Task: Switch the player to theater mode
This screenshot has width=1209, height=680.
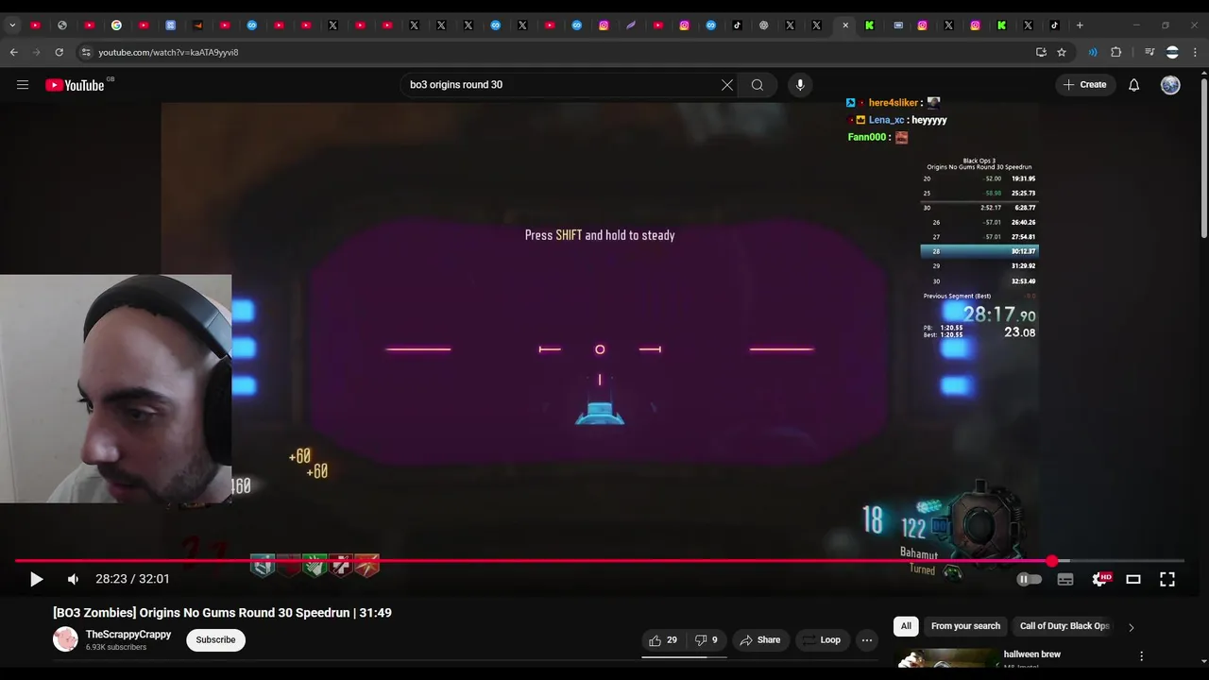Action: pos(1133,580)
